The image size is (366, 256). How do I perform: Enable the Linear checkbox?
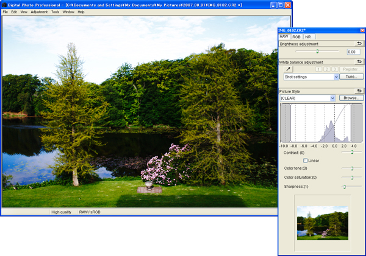tap(306, 161)
